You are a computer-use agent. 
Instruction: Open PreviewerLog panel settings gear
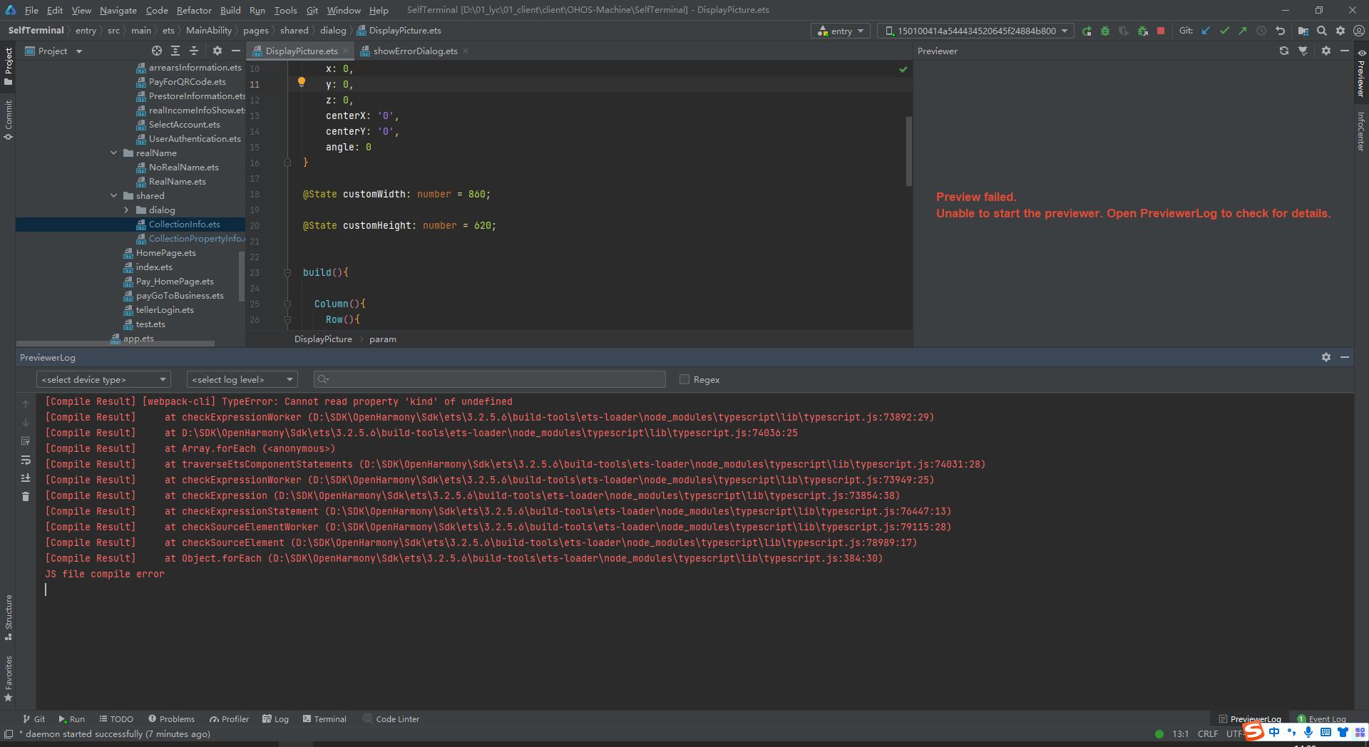pos(1326,357)
